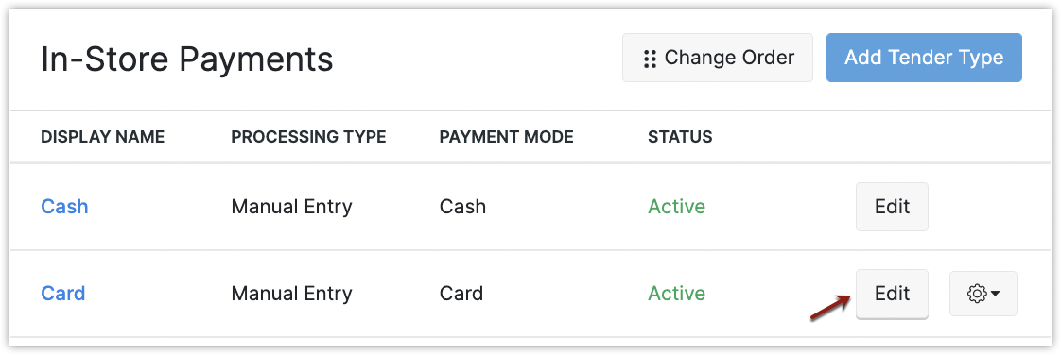1061x355 pixels.
Task: Select the Status column header
Action: [680, 137]
